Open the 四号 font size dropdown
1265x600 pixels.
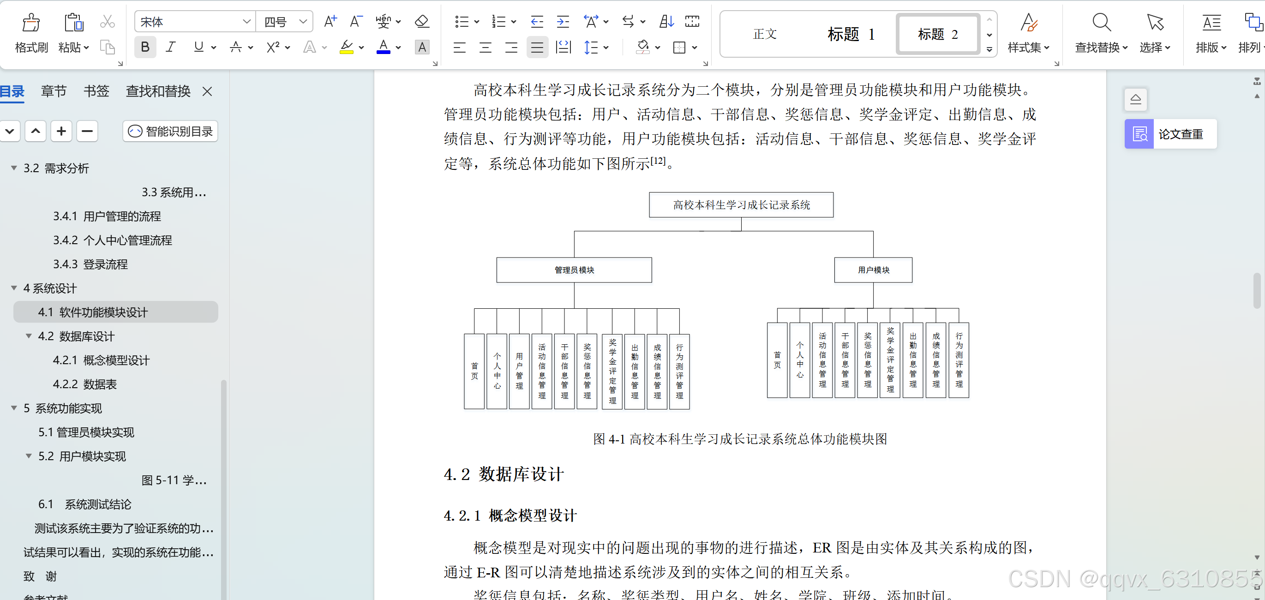tap(303, 22)
